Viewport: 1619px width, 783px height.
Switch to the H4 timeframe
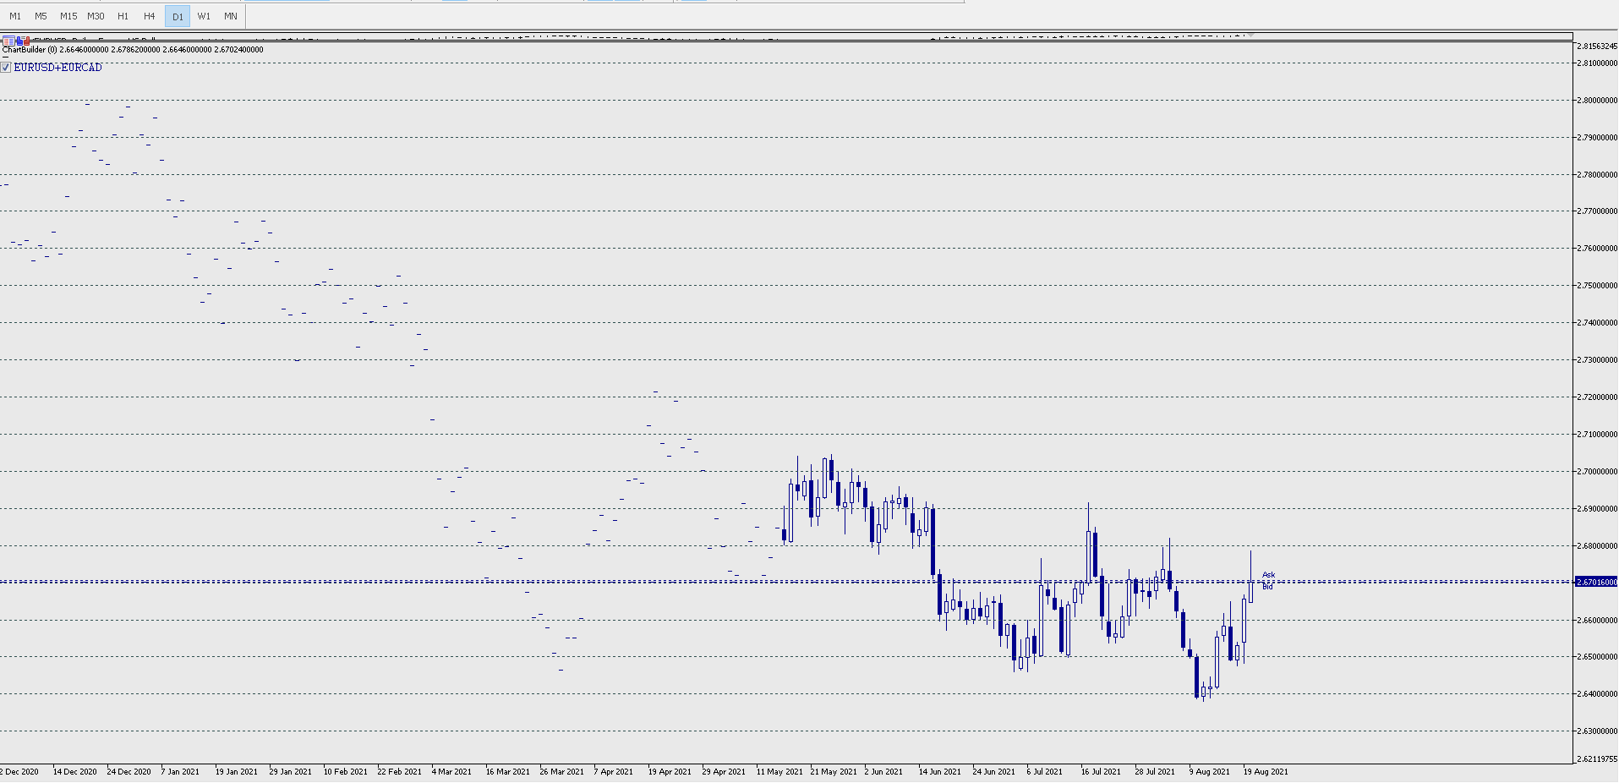click(x=150, y=16)
